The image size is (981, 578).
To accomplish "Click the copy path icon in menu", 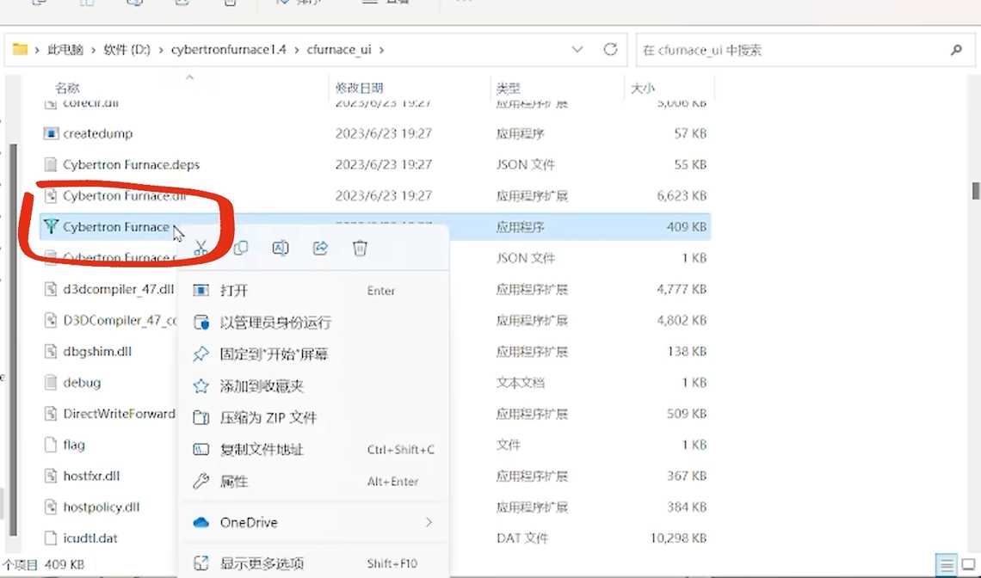I will [x=201, y=449].
